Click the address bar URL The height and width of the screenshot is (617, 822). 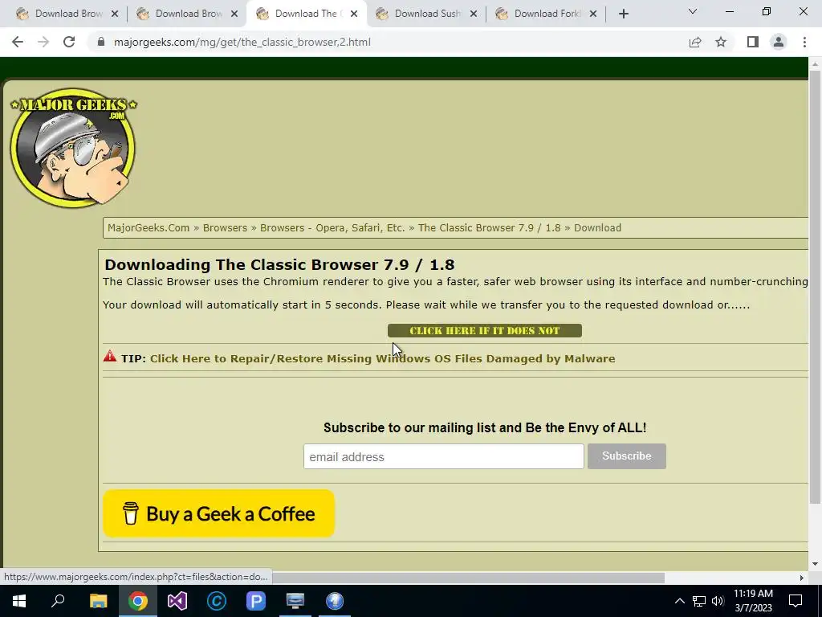click(x=242, y=42)
